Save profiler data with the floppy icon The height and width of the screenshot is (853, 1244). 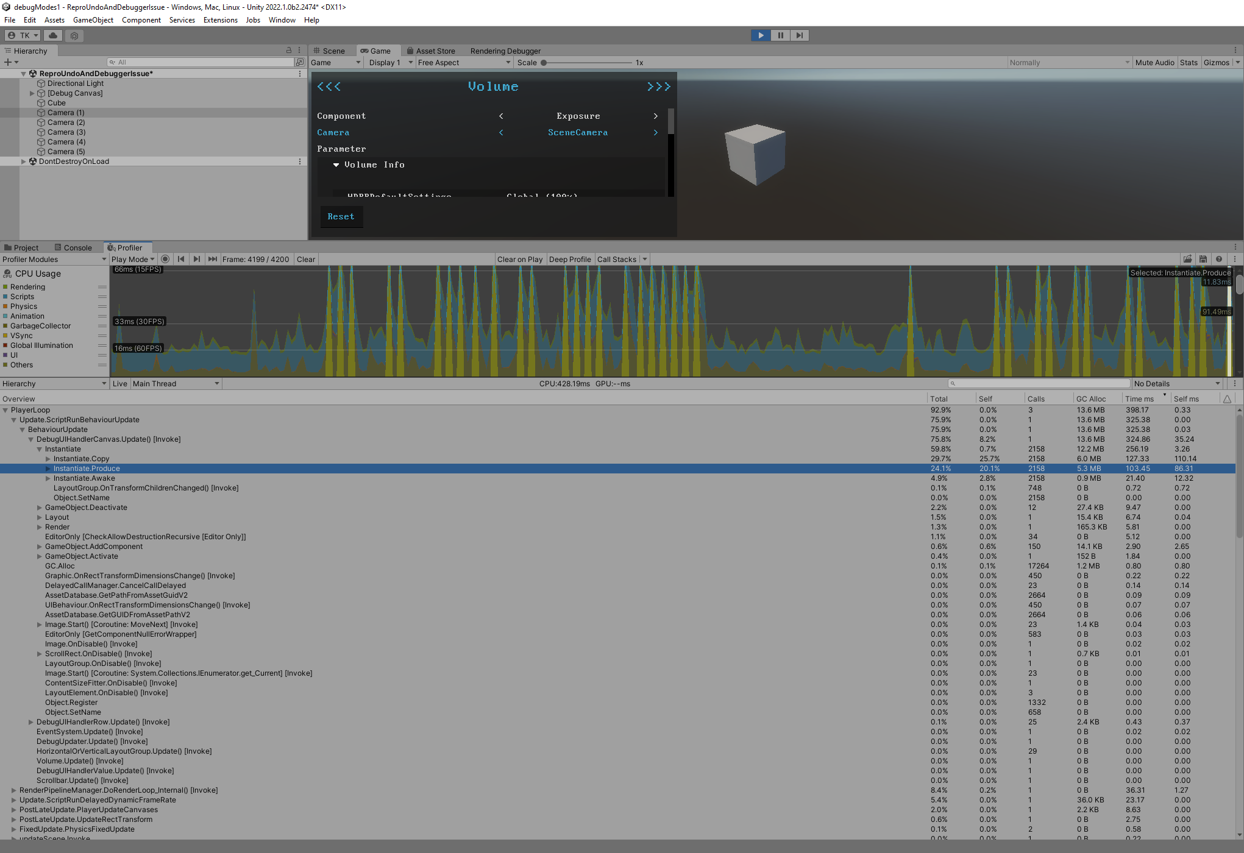click(1203, 259)
